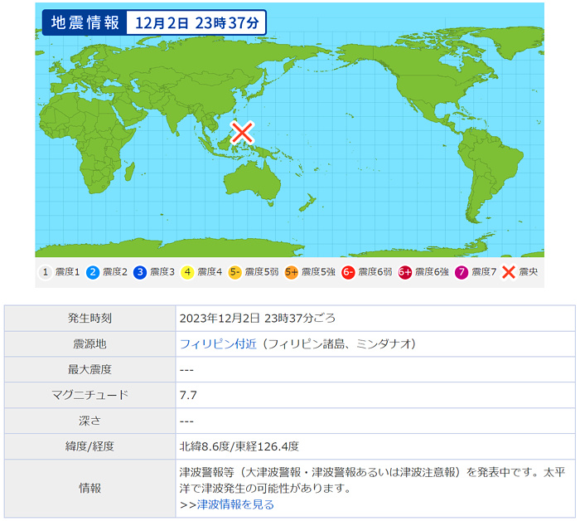Click the orange 震度5強 legend icon
This screenshot has height=521, width=580.
click(x=292, y=273)
